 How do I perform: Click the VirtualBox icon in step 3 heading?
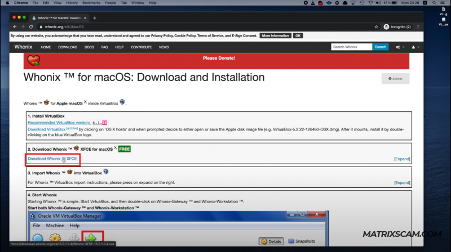[x=106, y=172]
